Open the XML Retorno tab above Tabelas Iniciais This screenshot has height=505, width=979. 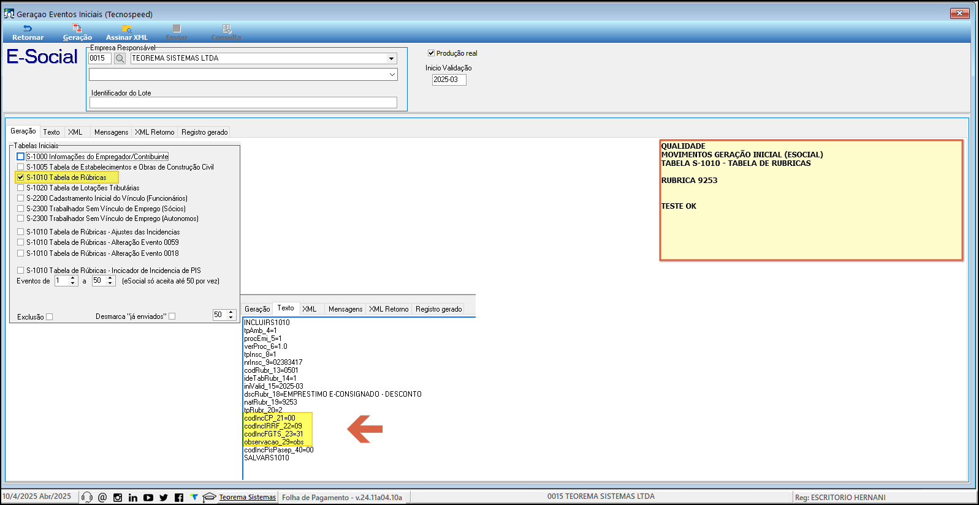(x=154, y=132)
